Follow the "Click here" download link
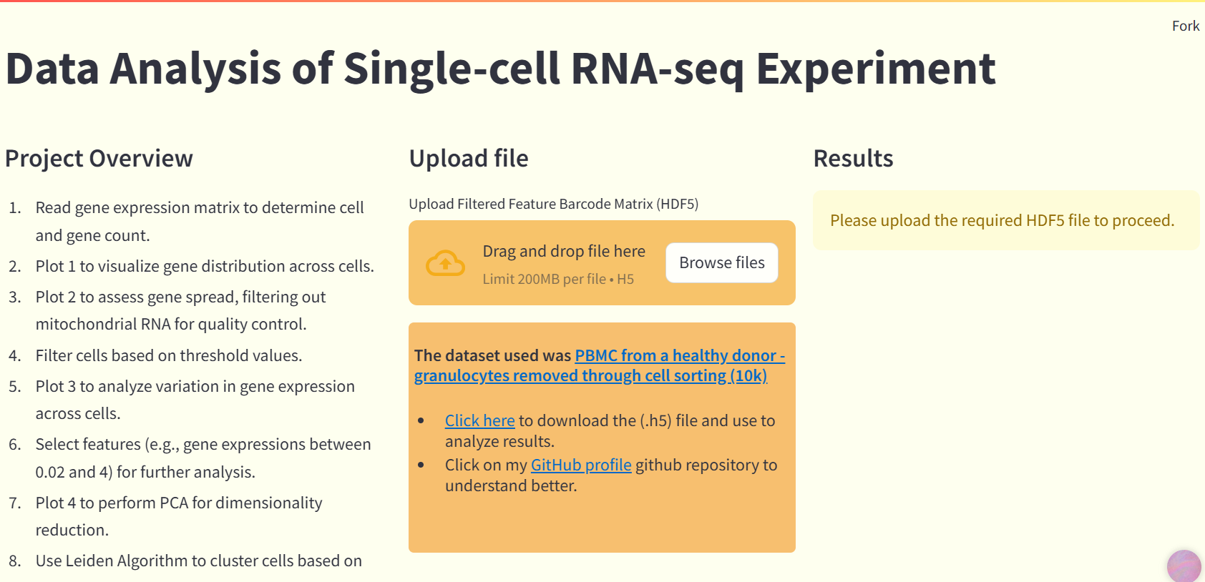Image resolution: width=1205 pixels, height=582 pixels. point(479,421)
